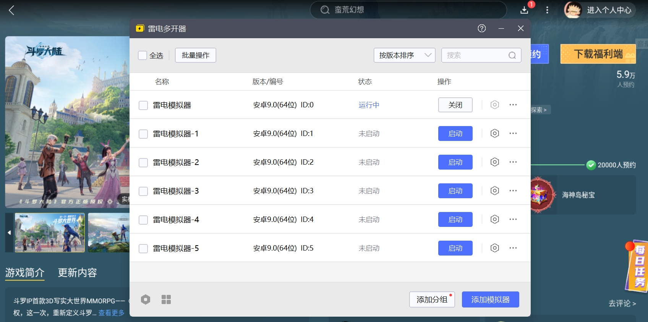Image resolution: width=648 pixels, height=322 pixels.
Task: Open multi-opener settings hexagon icon at bottom
Action: pyautogui.click(x=146, y=299)
